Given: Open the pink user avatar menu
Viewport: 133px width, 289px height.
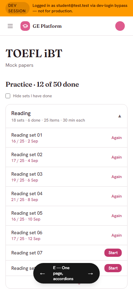Looking at the screenshot, I should [x=120, y=26].
